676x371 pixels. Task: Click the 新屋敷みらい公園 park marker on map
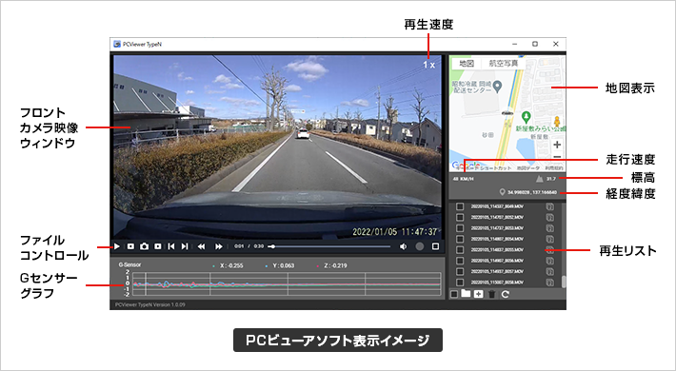[526, 117]
